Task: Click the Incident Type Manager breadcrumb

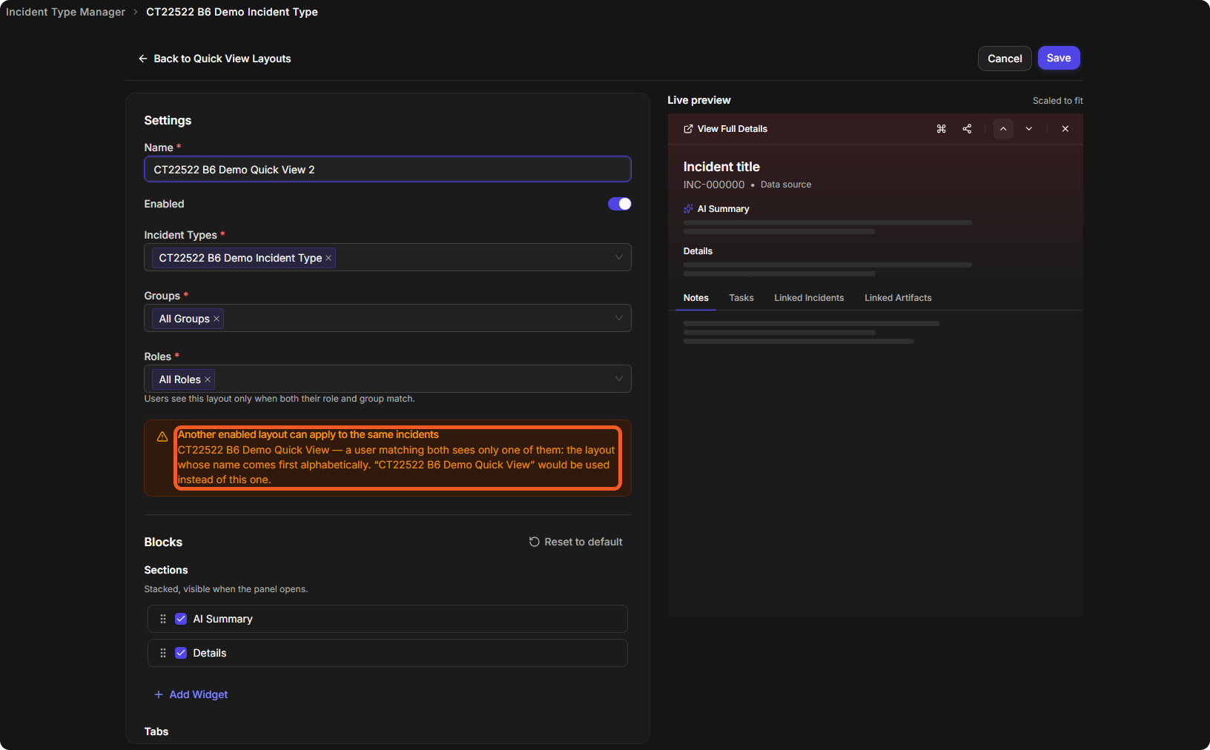Action: pos(66,12)
